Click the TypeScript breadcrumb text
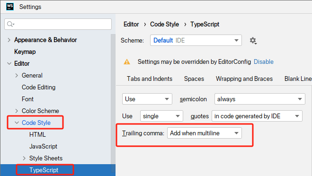 point(205,24)
